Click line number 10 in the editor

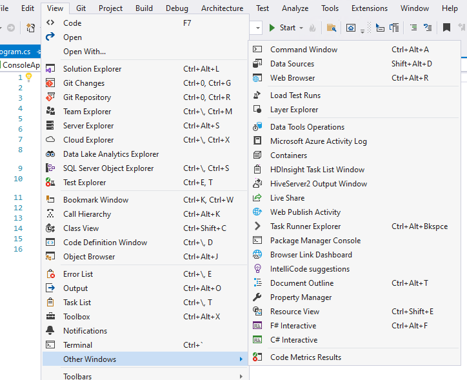18,179
